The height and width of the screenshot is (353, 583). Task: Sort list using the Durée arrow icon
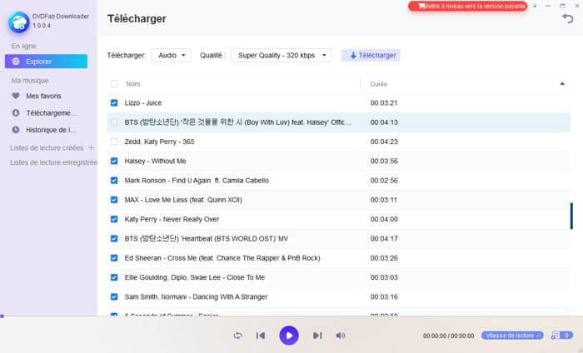[562, 83]
